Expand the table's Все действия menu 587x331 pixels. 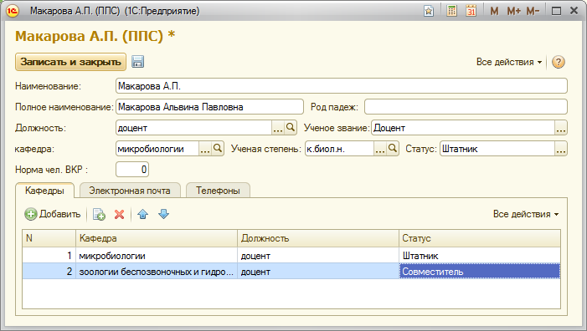[526, 214]
